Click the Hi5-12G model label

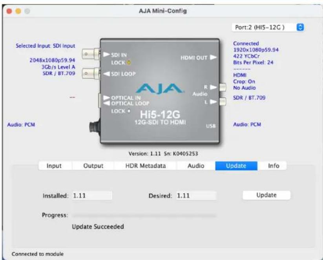[x=160, y=115]
